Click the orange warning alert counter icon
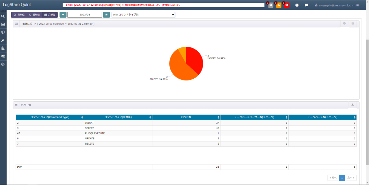The width and height of the screenshot is (369, 185). coord(279,5)
